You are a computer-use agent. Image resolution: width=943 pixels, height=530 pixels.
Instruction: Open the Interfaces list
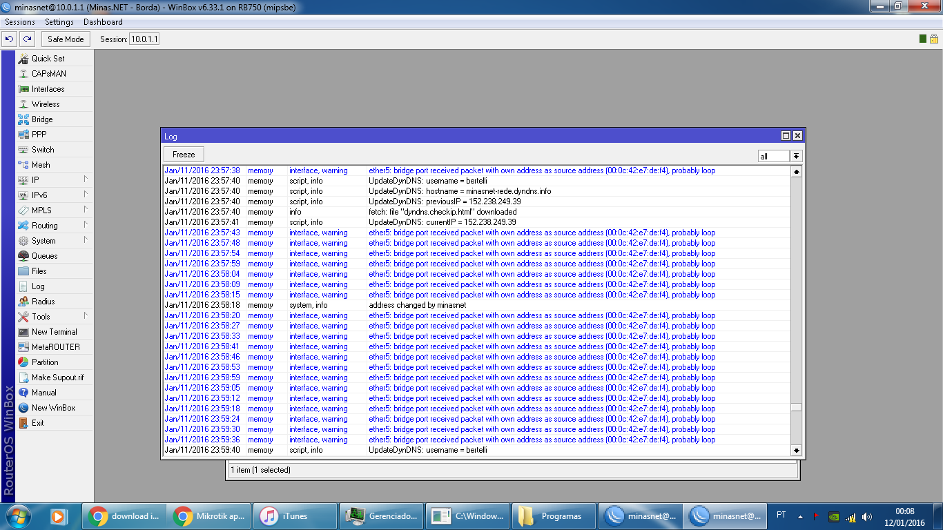coord(55,89)
